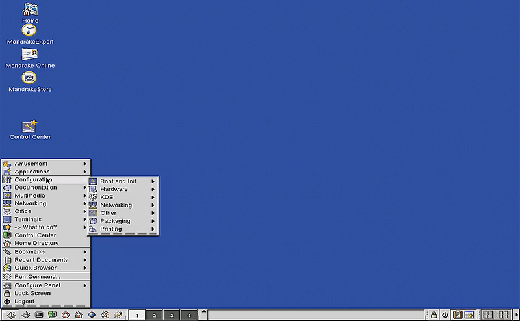Open Home Directory from the K menu
The height and width of the screenshot is (321, 520).
(45, 244)
